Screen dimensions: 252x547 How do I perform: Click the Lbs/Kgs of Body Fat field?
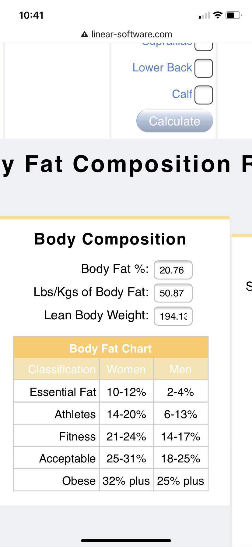pyautogui.click(x=173, y=293)
